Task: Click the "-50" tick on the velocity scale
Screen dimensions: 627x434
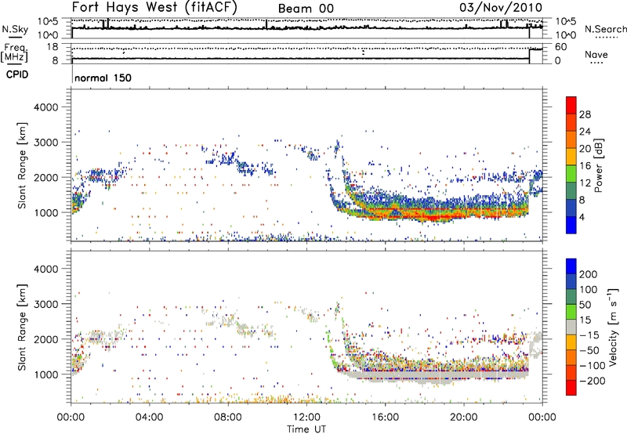Action: [589, 350]
